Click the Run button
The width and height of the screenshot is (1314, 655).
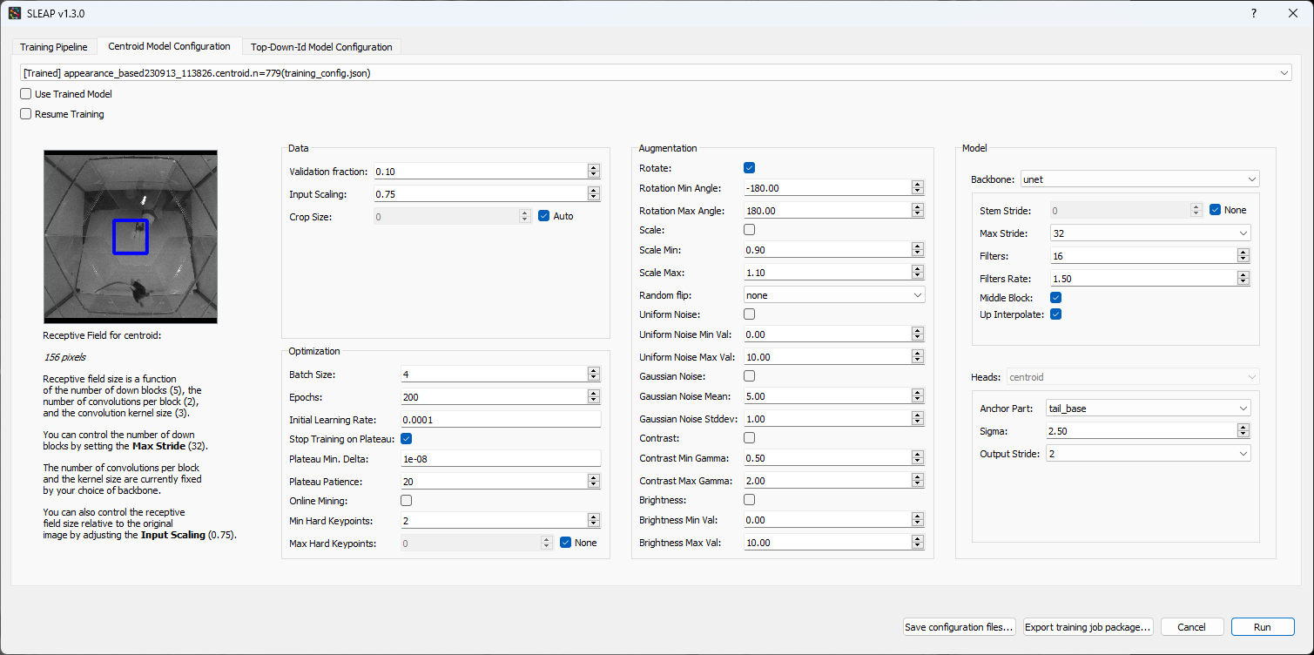[1262, 626]
